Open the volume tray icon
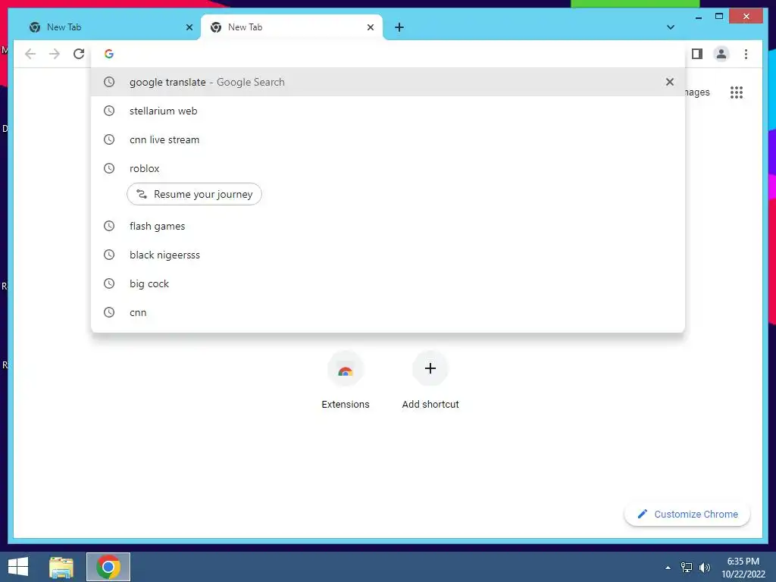The width and height of the screenshot is (776, 582). [x=704, y=568]
